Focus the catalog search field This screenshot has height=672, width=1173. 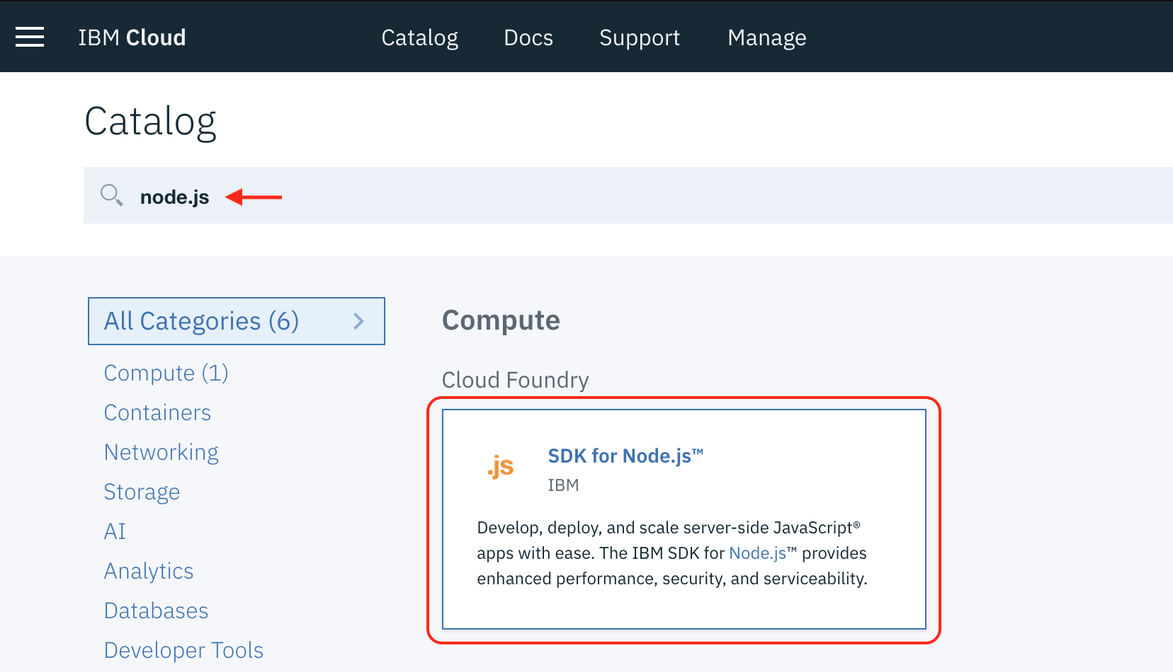tap(628, 195)
